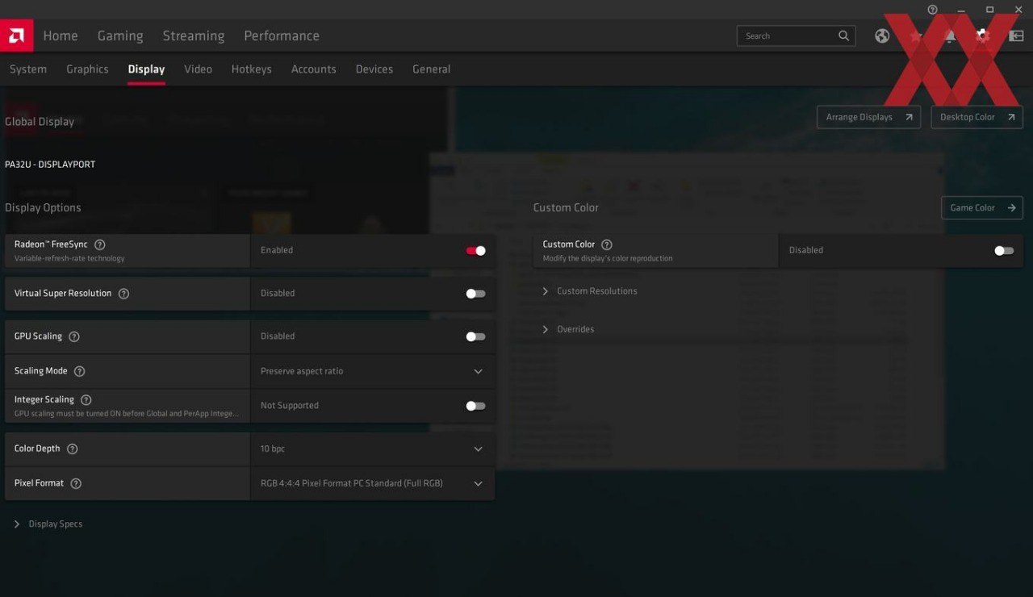Show help for Scaling Mode
This screenshot has width=1033, height=597.
coord(79,371)
